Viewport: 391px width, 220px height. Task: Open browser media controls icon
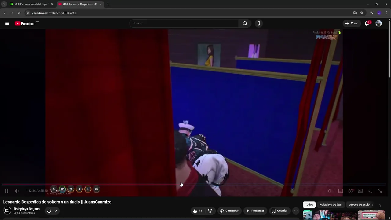point(372,13)
